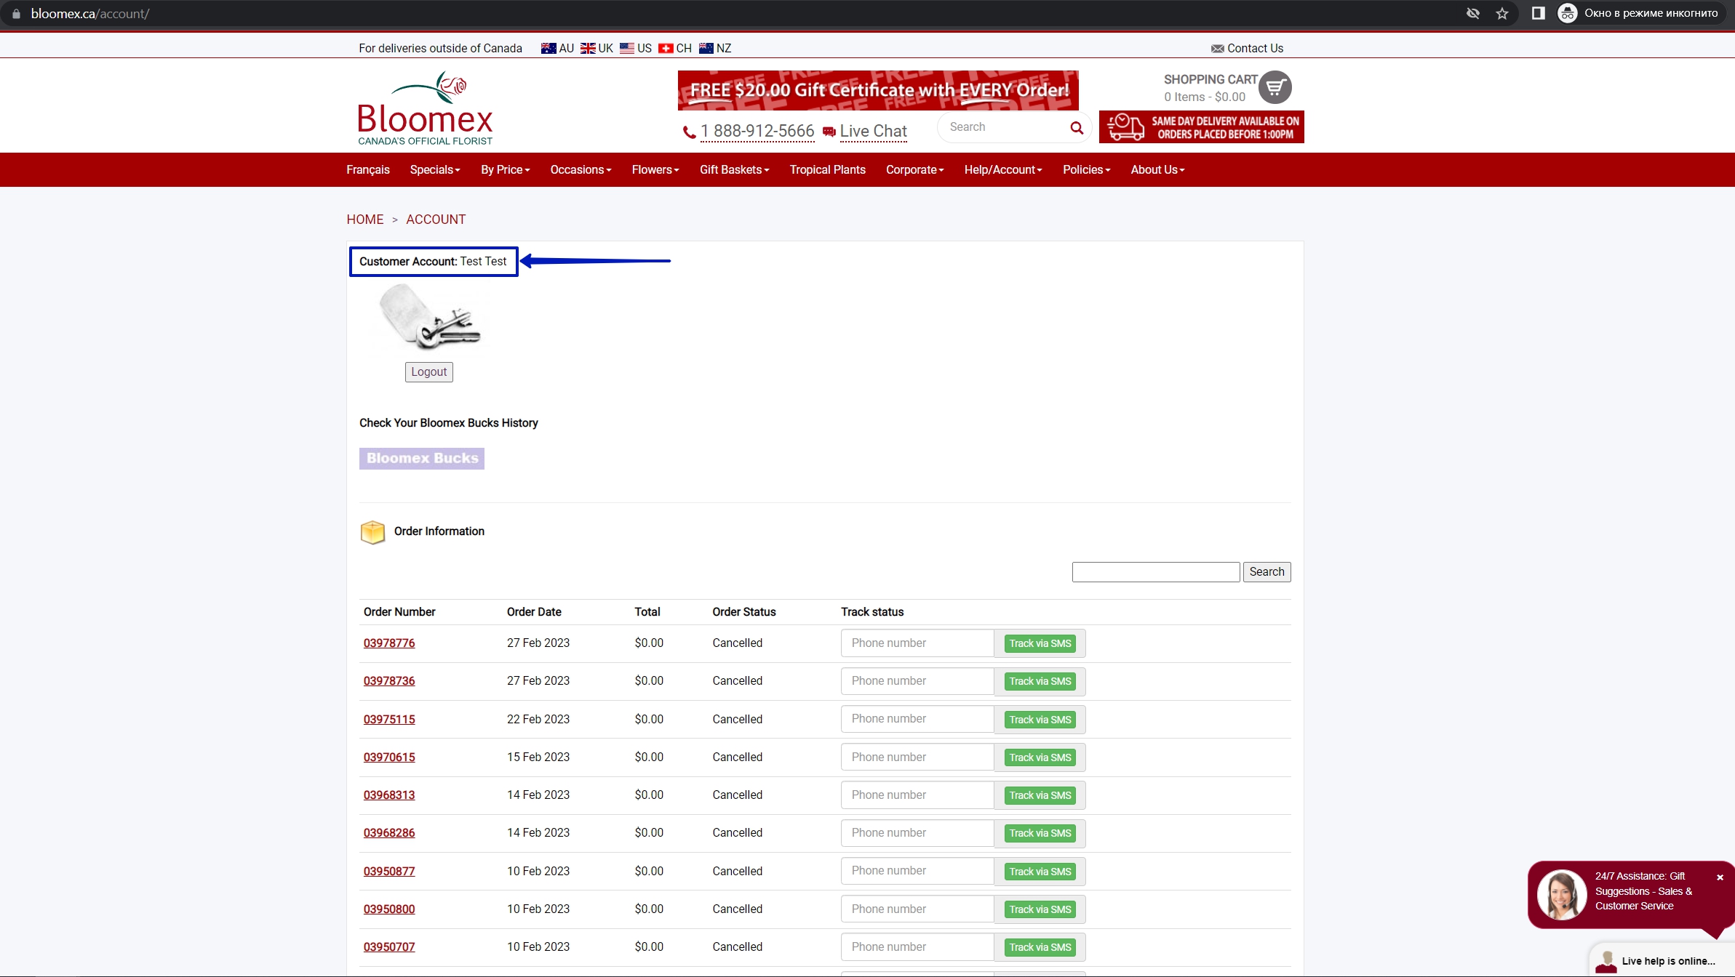Click the same day delivery banner
The image size is (1735, 977).
(x=1201, y=127)
